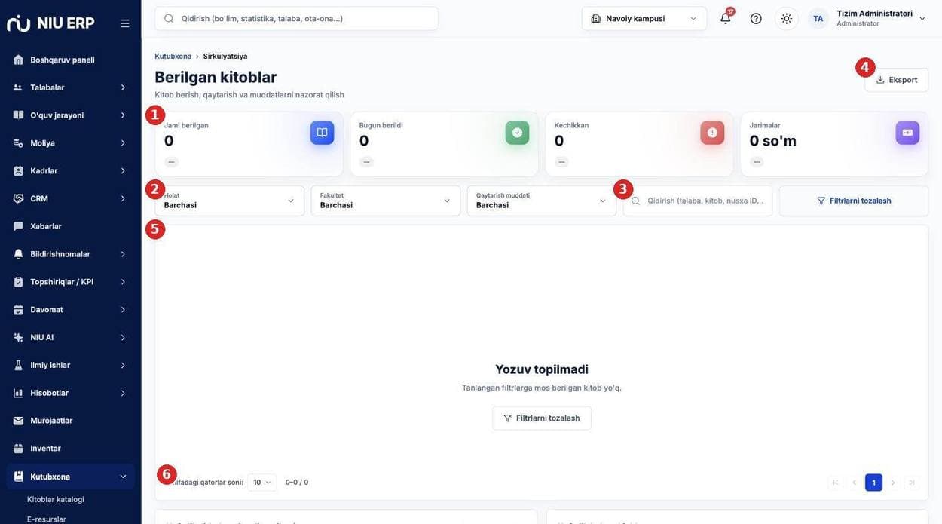Screen dimensions: 942x524
Task: Collapse sidebar with hamburger menu icon
Action: (125, 23)
